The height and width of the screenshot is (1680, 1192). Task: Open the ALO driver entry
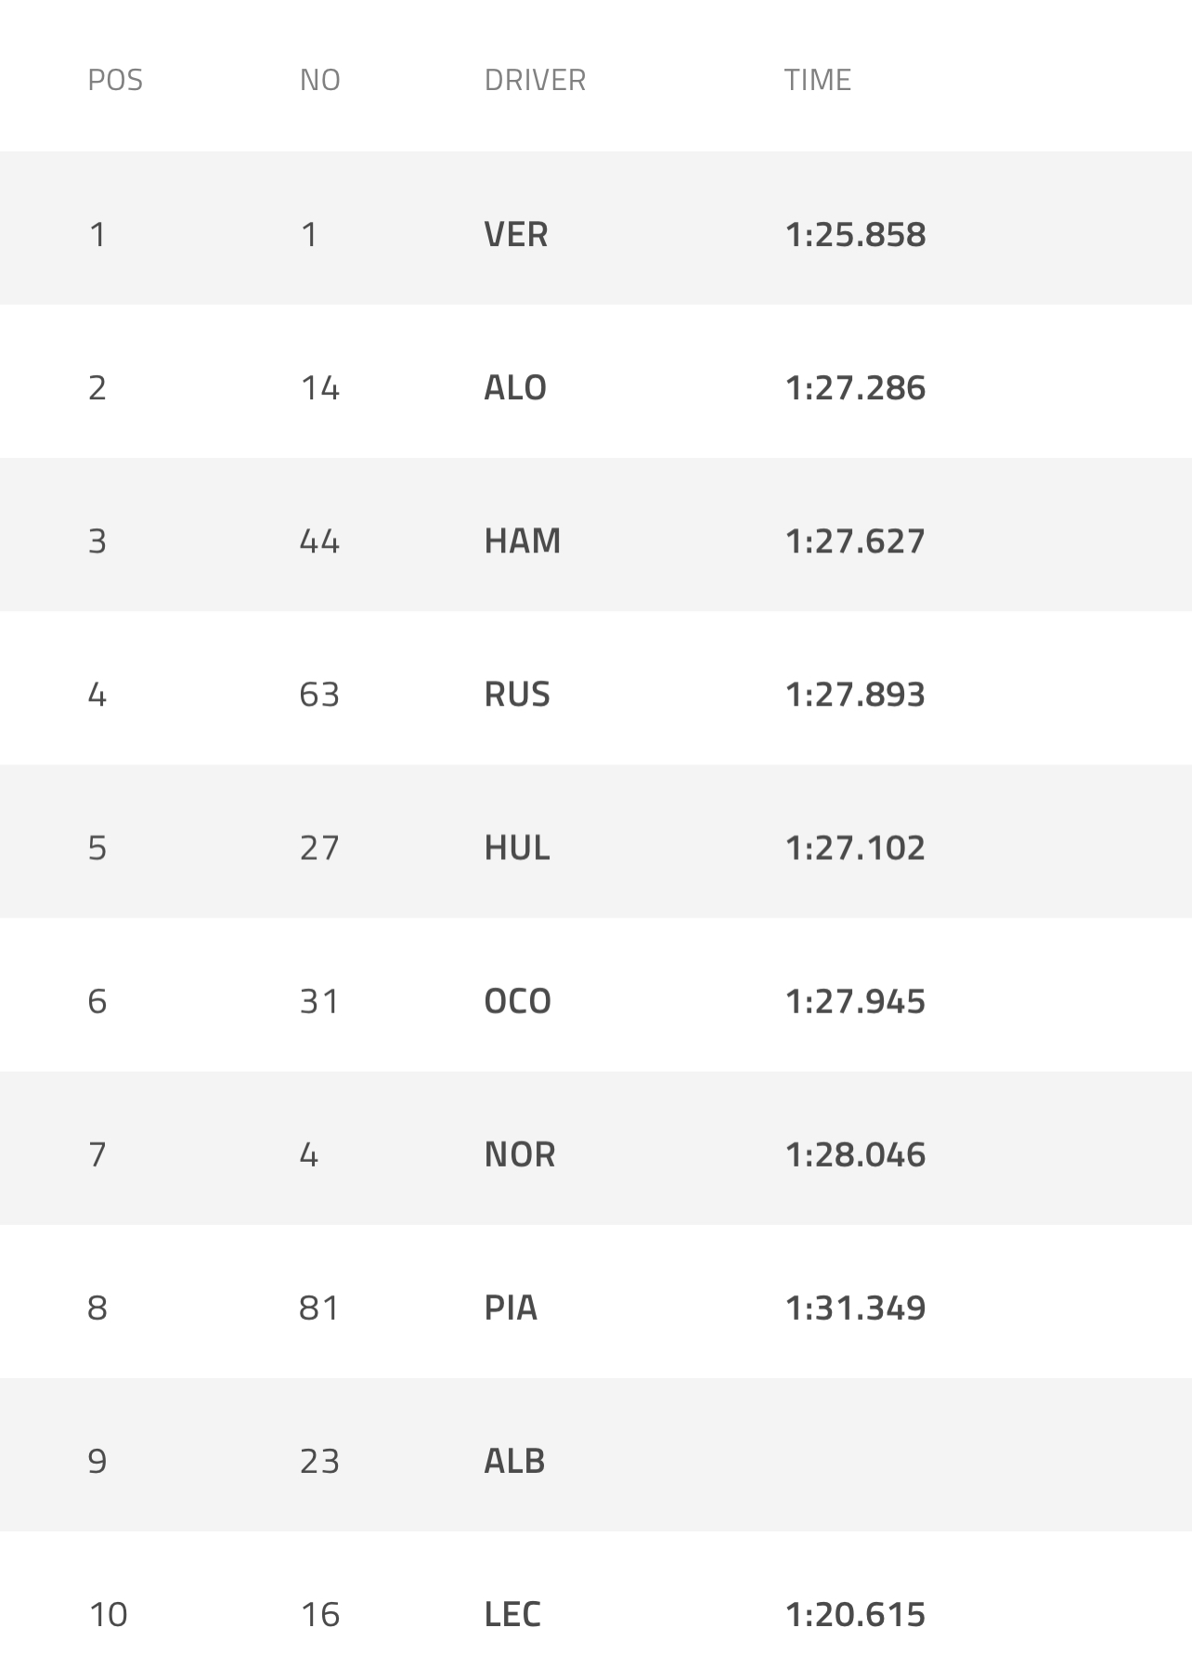515,388
